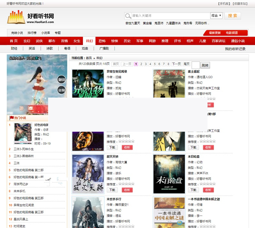Click the 下载 button under 寂灭天骄
The image size is (255, 228).
point(112,190)
